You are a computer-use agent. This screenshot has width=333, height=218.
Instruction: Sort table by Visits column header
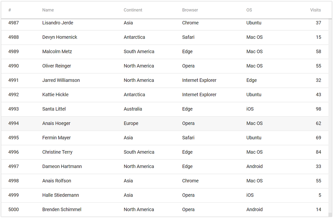[315, 10]
